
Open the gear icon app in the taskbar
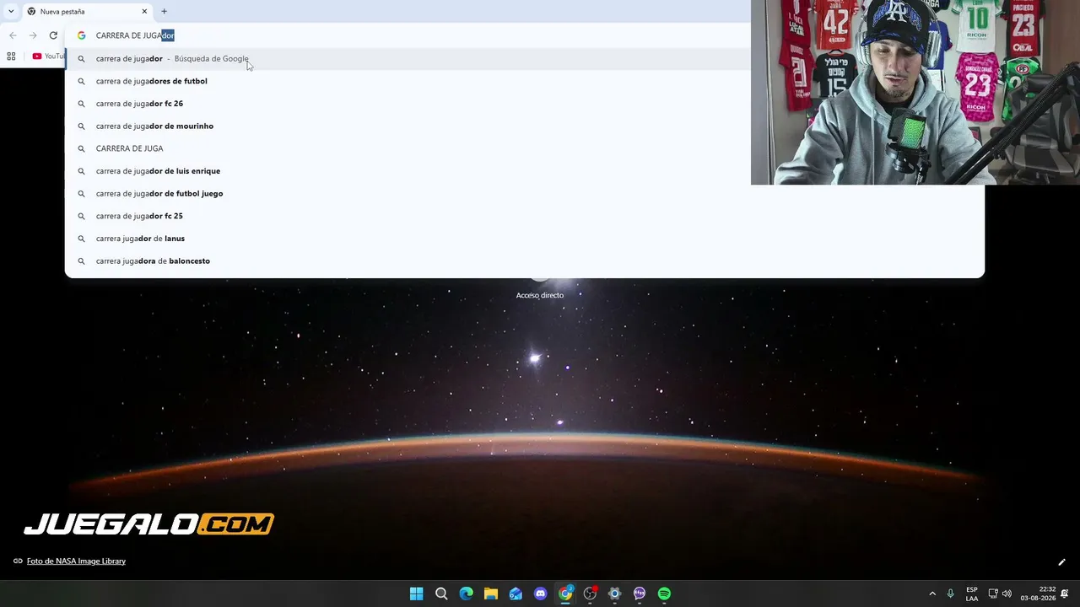click(615, 594)
